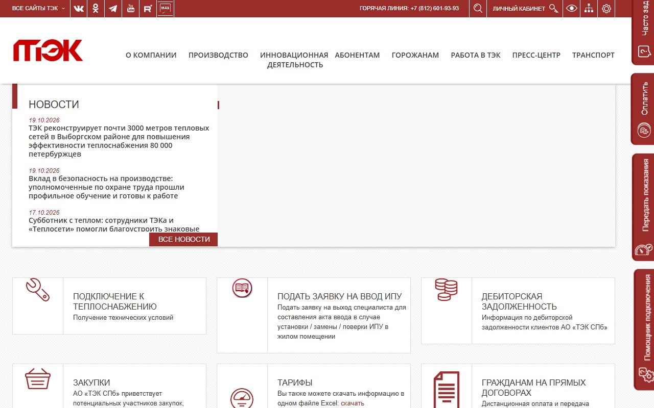Call the hotline number +7 (812) 601-93-93

pyautogui.click(x=435, y=9)
